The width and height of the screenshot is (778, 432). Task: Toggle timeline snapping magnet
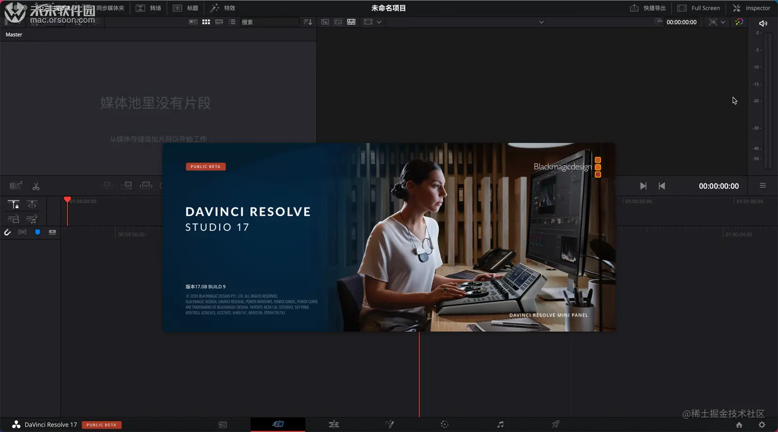point(7,232)
